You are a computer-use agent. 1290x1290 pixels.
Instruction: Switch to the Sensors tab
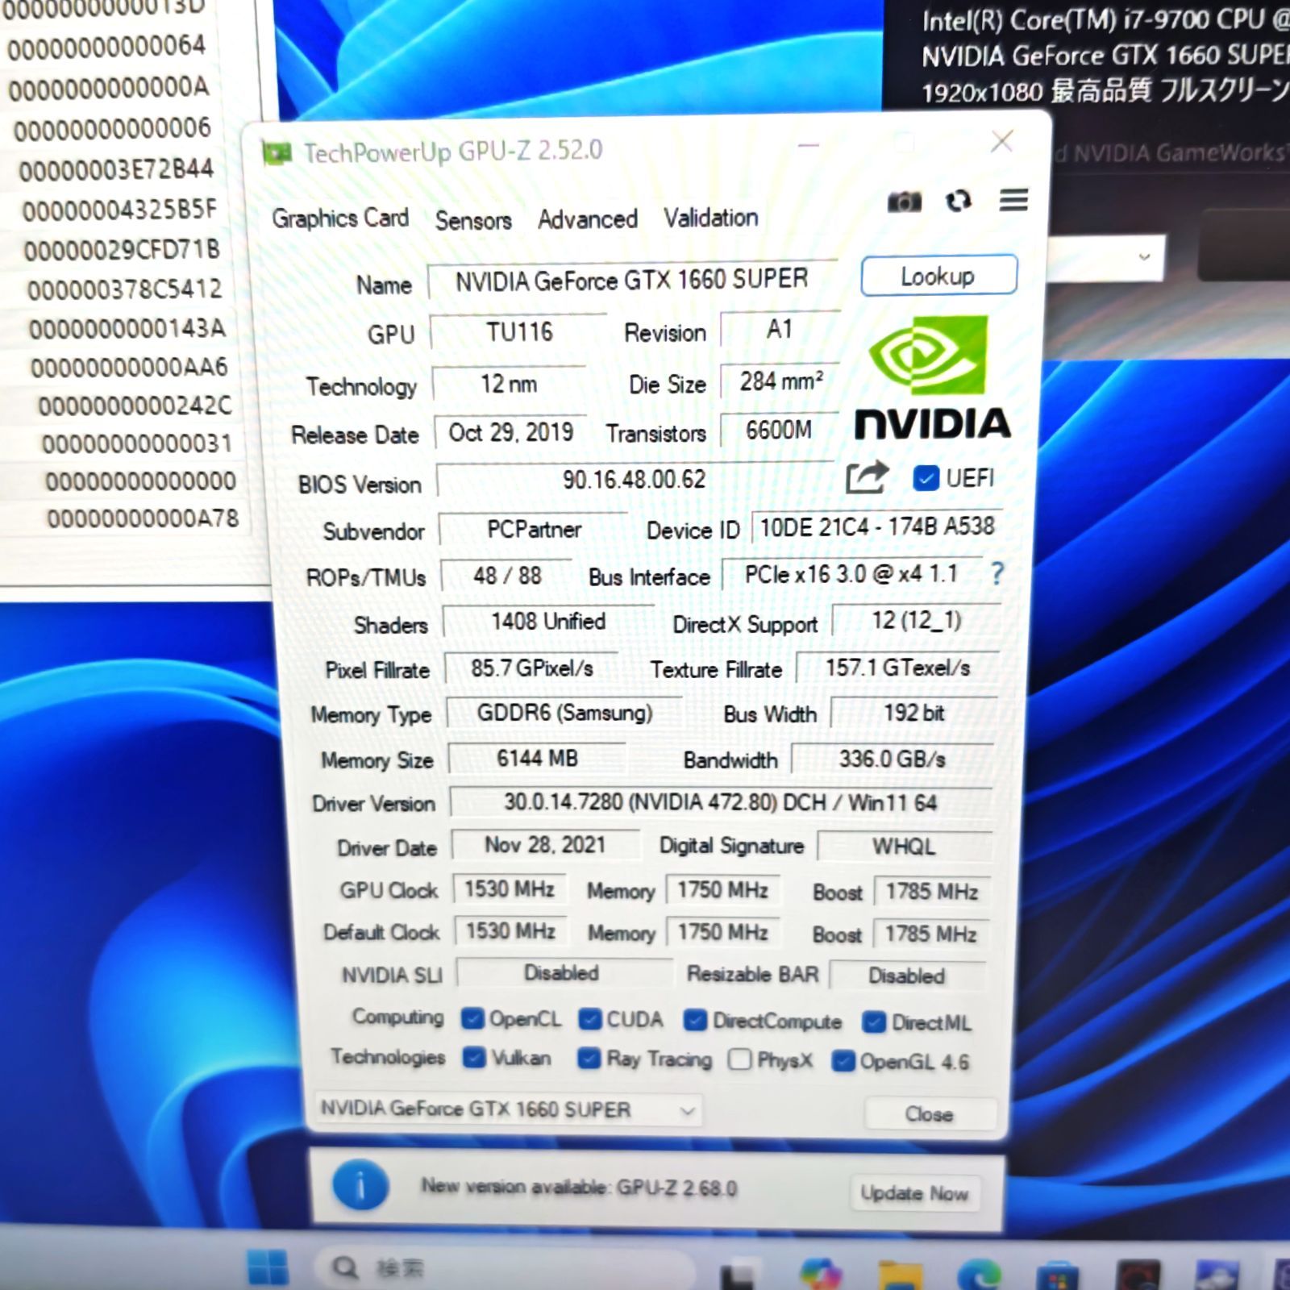473,220
